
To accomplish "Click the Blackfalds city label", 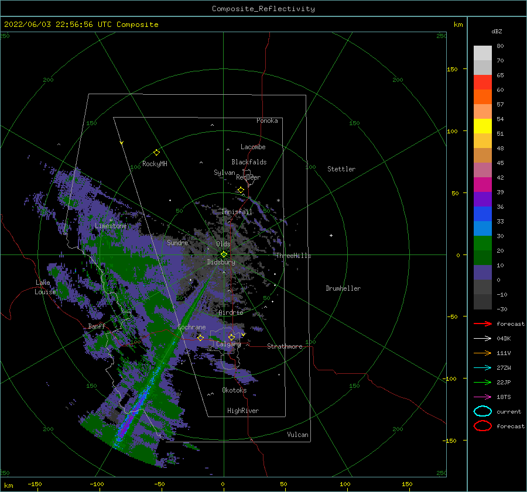I will coord(249,162).
